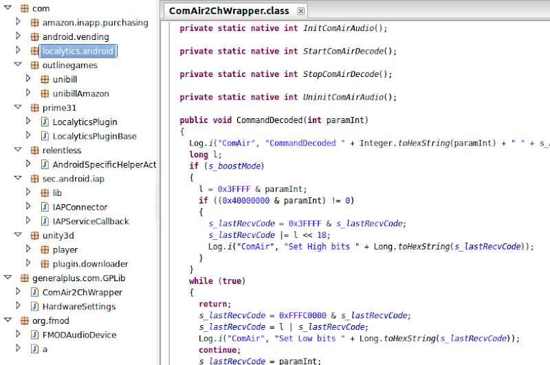Image resolution: width=550 pixels, height=365 pixels.
Task: Click the CommandDecoded method signature
Action: click(x=274, y=120)
